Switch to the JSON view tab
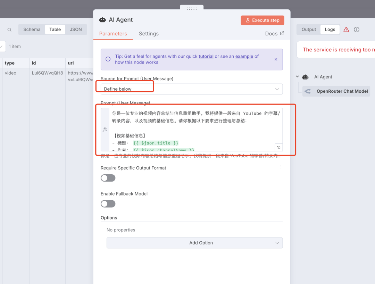 [76, 30]
